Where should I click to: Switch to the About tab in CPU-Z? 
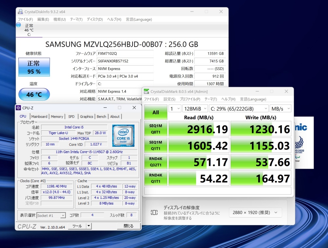[115, 117]
